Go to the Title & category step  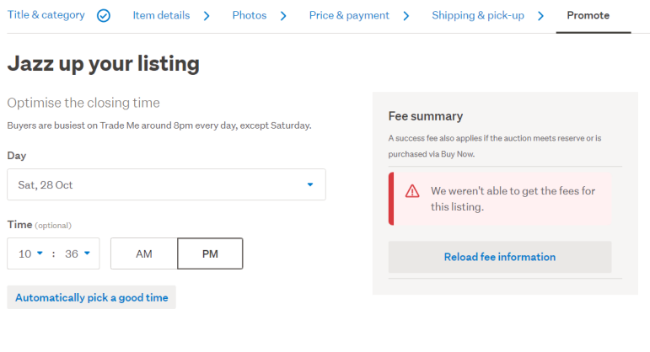point(46,15)
